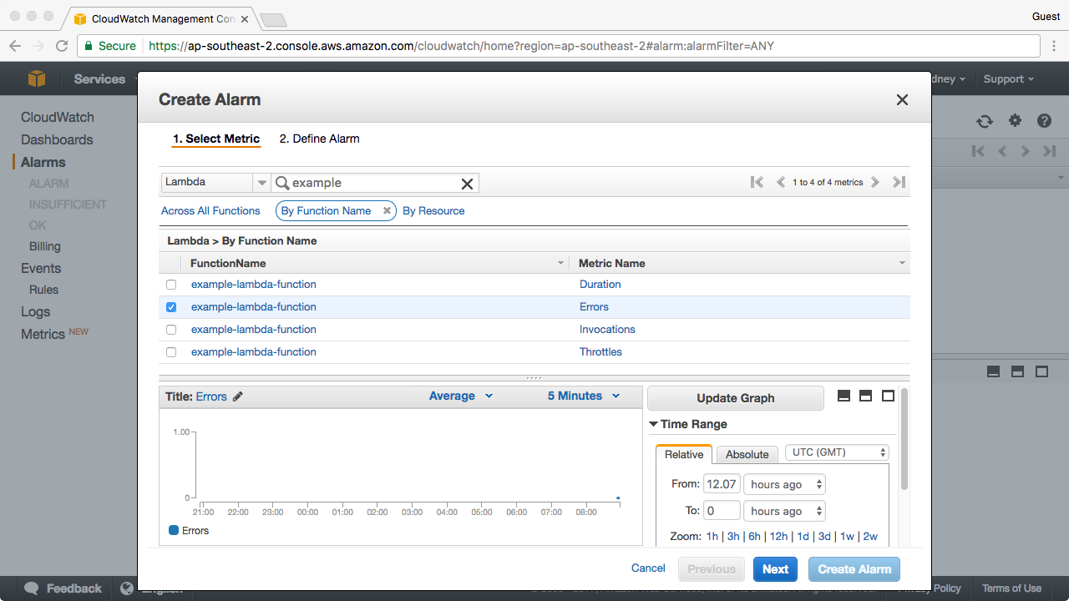Edit the graph title pencil icon

[238, 396]
